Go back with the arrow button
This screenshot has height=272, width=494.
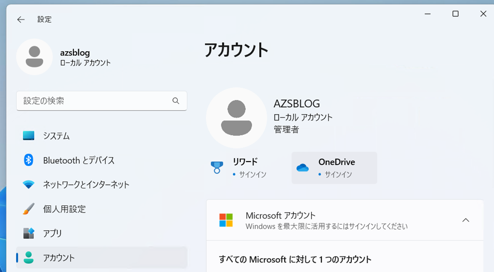21,19
